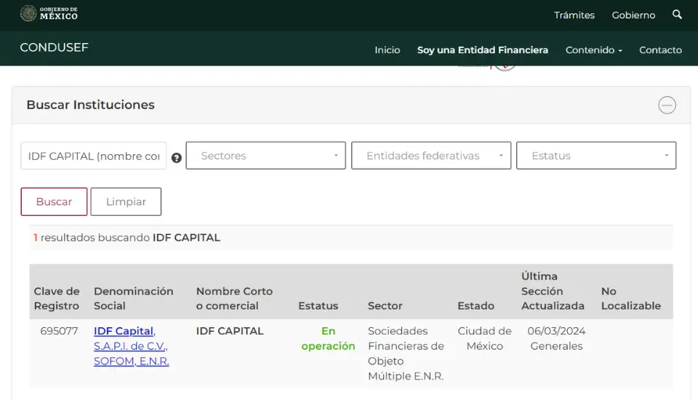
Task: Select the IDF CAPITAL short name cell
Action: pos(230,331)
